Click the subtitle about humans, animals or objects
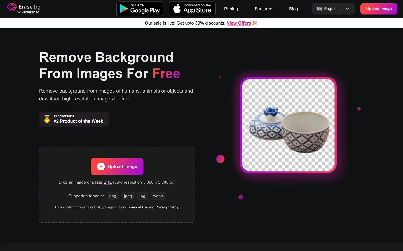Image resolution: width=403 pixels, height=251 pixels. click(116, 95)
